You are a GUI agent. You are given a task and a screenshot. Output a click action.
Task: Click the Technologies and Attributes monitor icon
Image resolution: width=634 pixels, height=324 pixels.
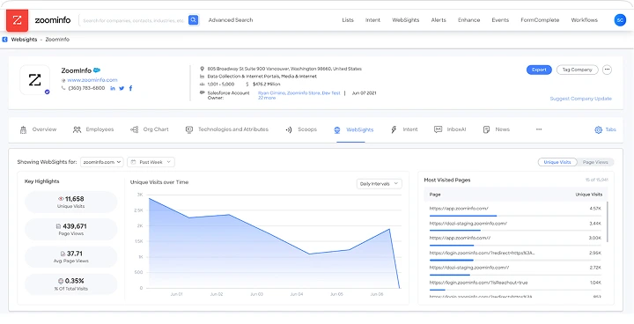[188, 129]
